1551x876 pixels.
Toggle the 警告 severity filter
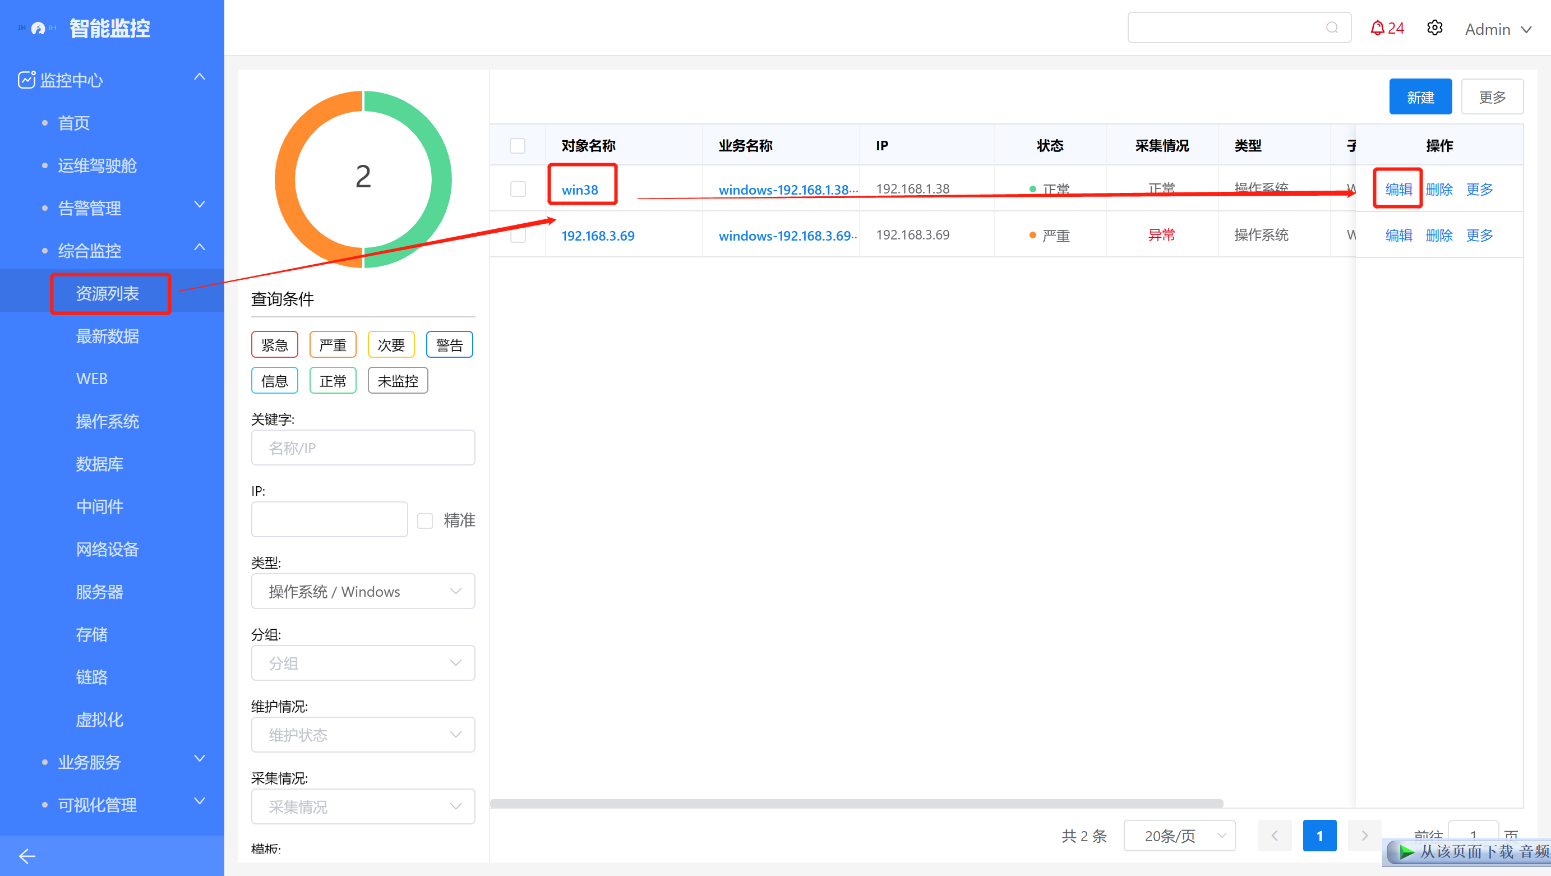click(450, 344)
